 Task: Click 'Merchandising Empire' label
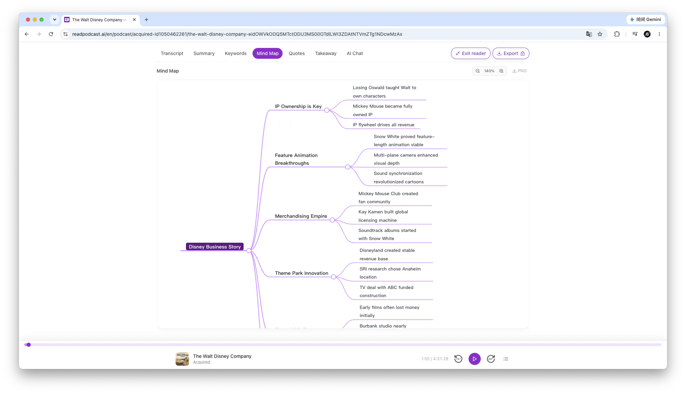pyautogui.click(x=301, y=216)
